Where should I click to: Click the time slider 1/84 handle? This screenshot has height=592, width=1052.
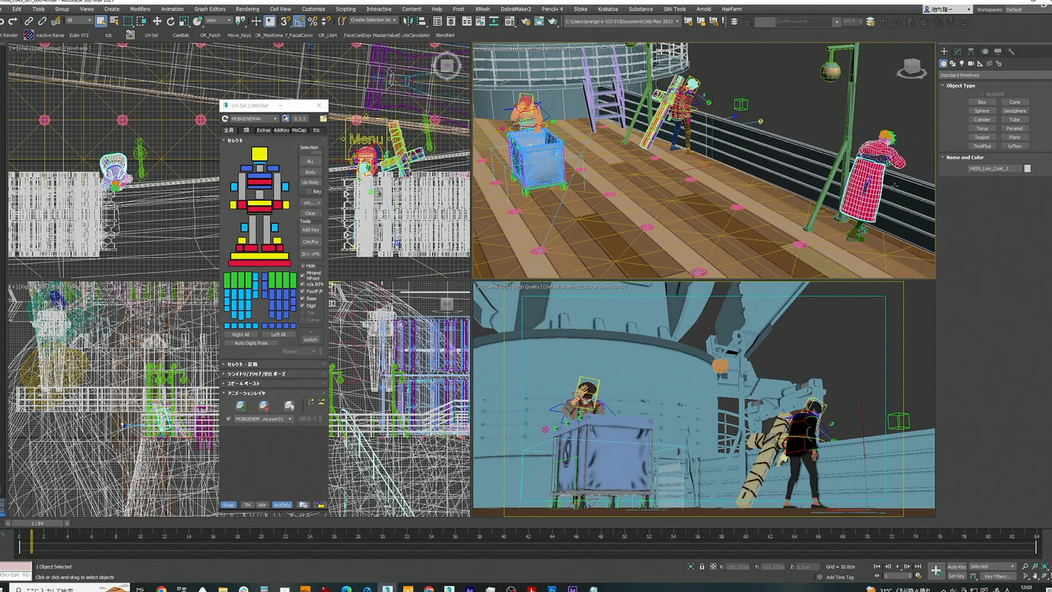pos(37,523)
